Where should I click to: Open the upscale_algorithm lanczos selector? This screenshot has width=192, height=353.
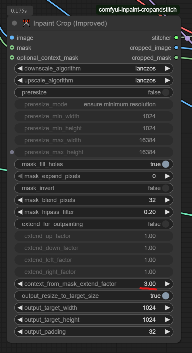click(145, 80)
